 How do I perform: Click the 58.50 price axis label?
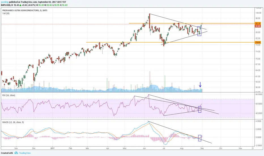pos(258,82)
